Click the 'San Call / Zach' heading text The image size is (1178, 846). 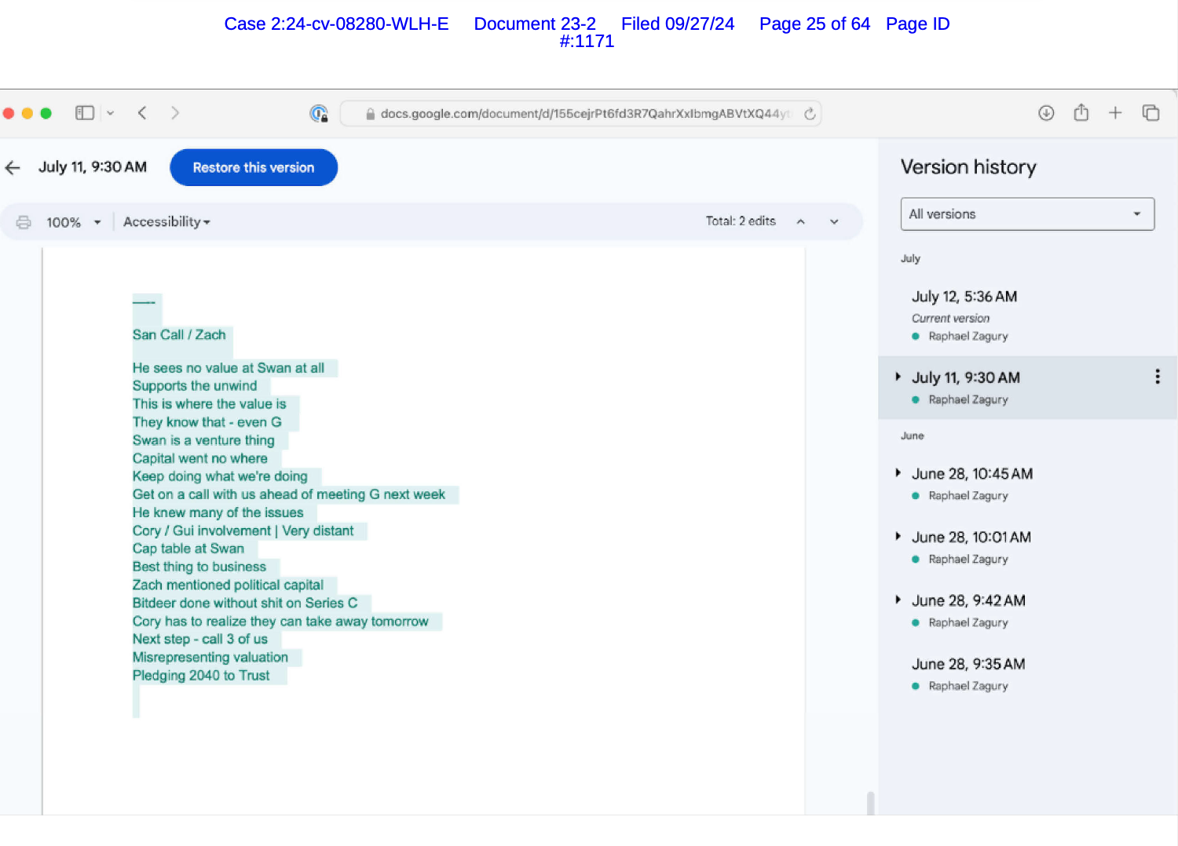(179, 335)
